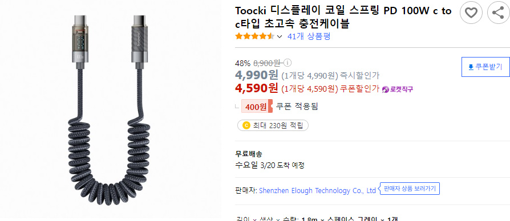Open the 41개 상품평 reviews link

tap(309, 36)
